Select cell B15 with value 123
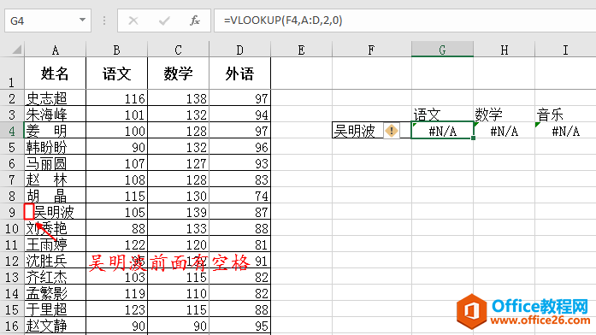Screen dimensions: 596x335 point(116,309)
